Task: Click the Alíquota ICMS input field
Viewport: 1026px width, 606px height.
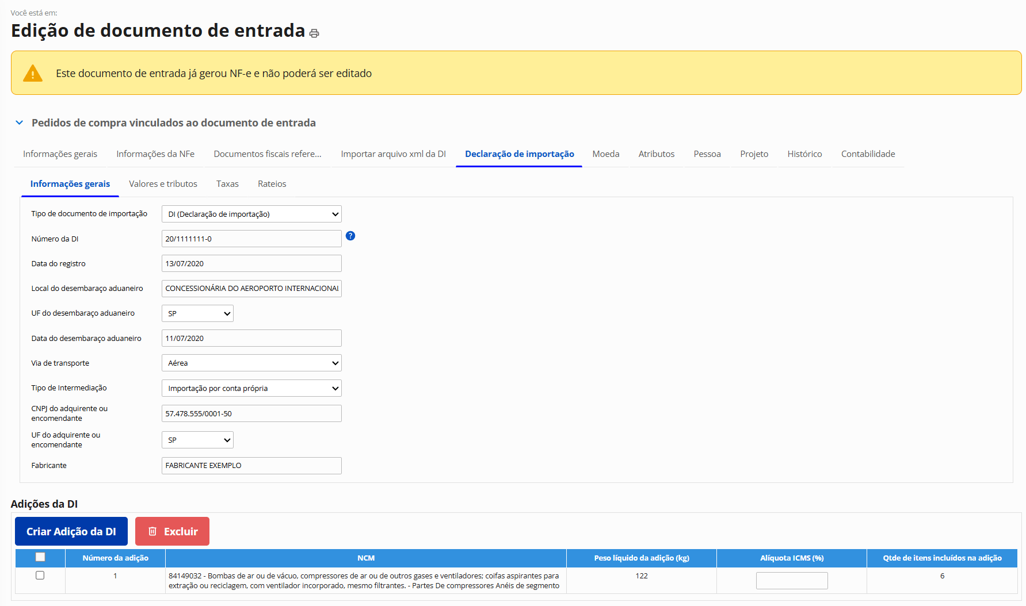Action: pos(791,581)
